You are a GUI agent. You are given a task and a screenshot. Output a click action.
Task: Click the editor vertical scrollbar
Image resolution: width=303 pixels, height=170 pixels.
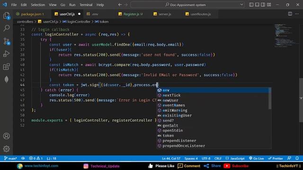pyautogui.click(x=301, y=100)
